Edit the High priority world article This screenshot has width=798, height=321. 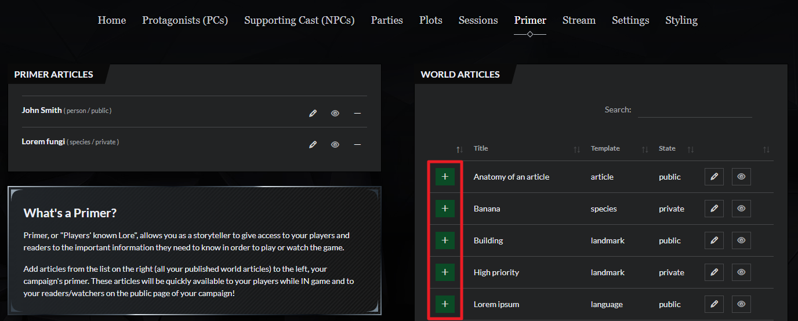coord(714,272)
